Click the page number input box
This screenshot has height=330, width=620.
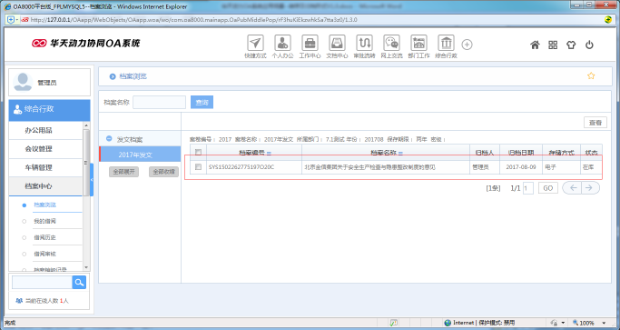point(528,188)
